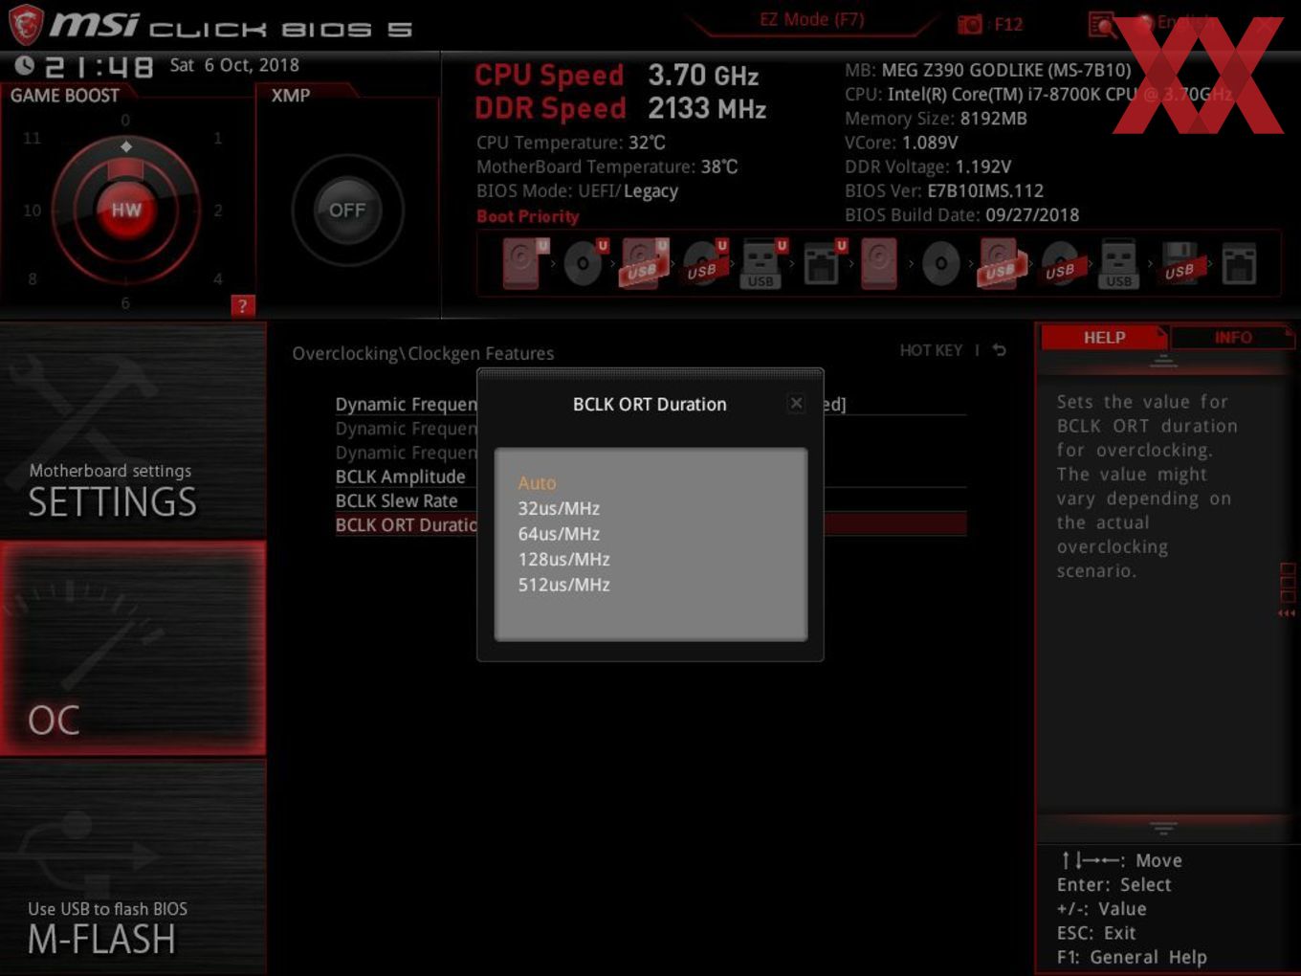
Task: Click the help panel bottom collapse handle
Action: coord(1163,827)
